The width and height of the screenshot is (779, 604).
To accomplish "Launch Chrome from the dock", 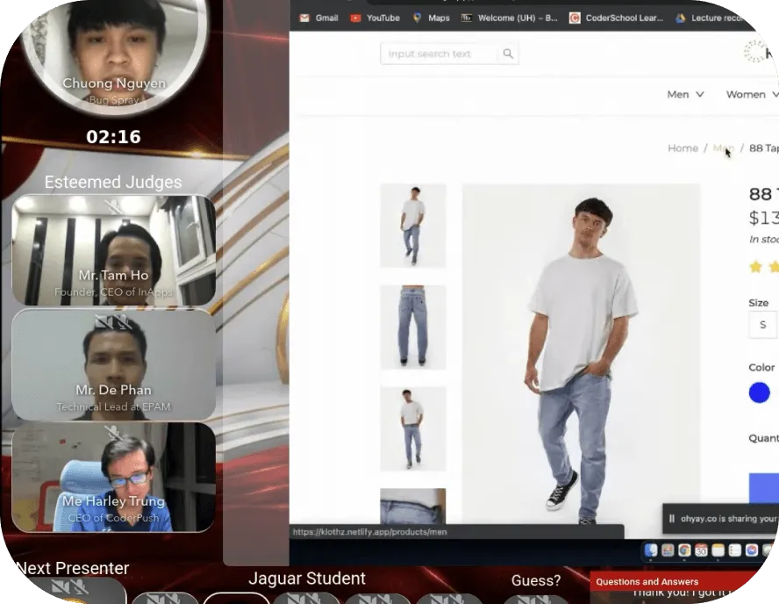I will 684,550.
